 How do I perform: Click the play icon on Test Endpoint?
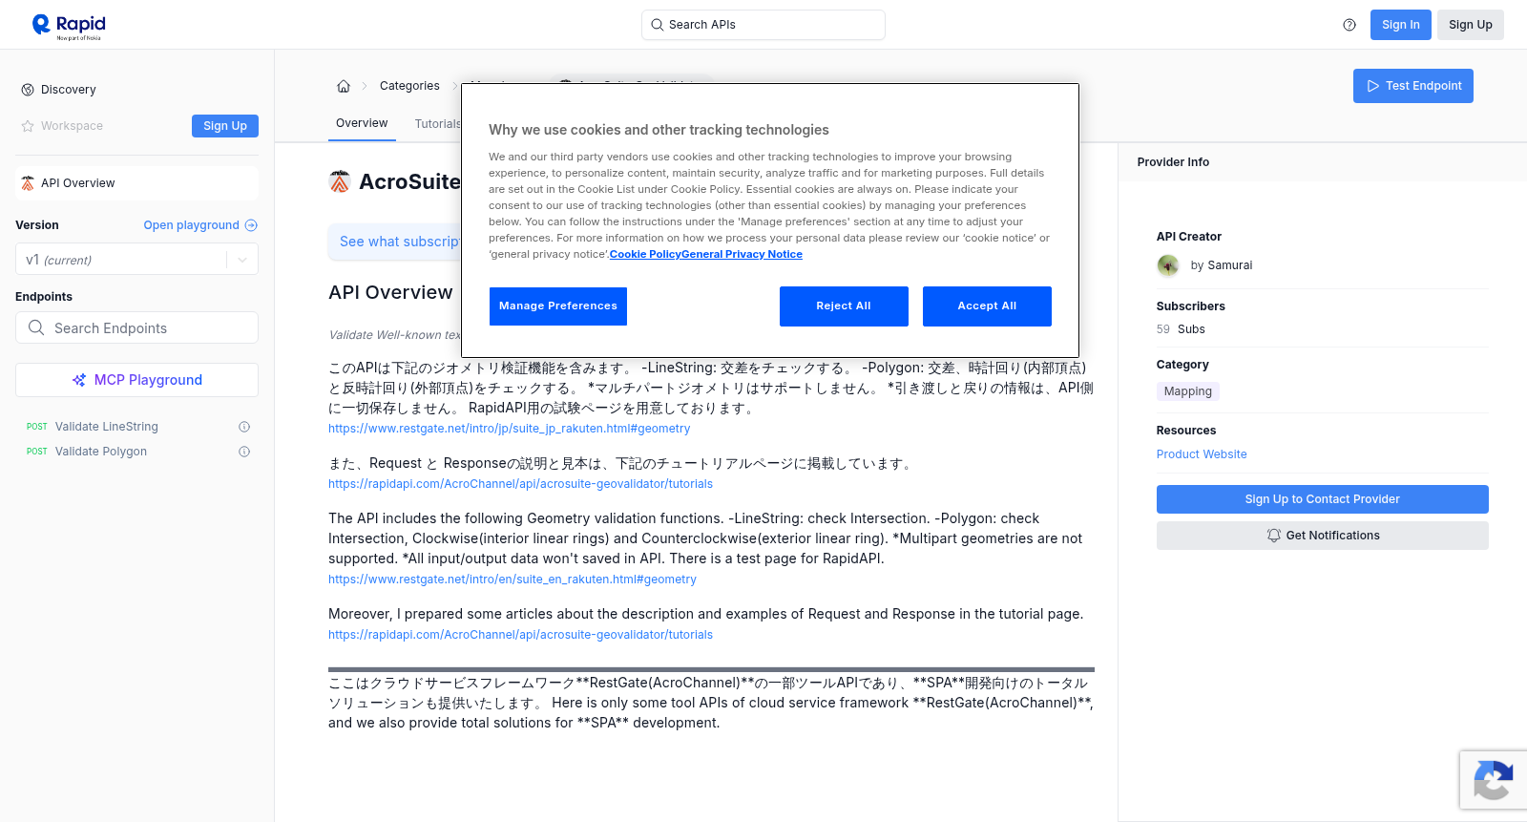(x=1372, y=86)
